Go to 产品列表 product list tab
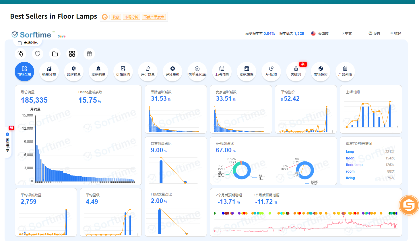 [x=345, y=71]
